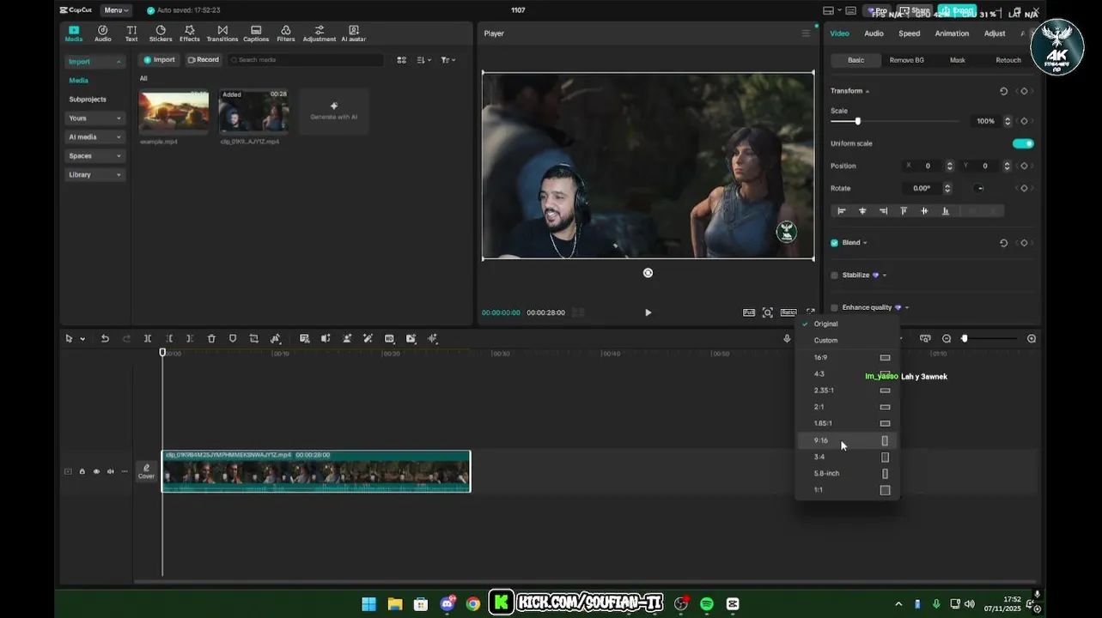Image resolution: width=1102 pixels, height=618 pixels.
Task: Toggle the Uniform scale switch
Action: tap(1023, 143)
